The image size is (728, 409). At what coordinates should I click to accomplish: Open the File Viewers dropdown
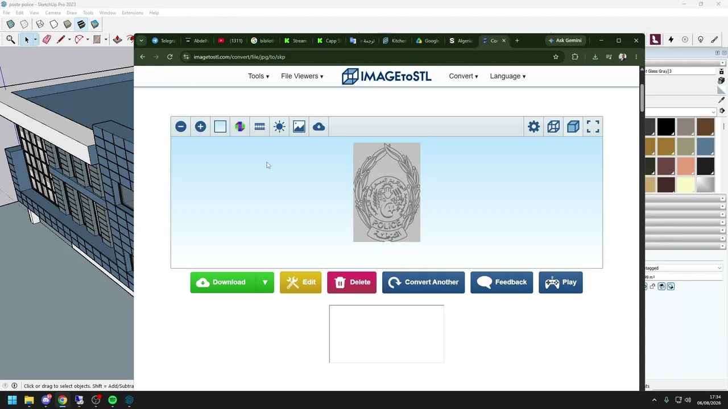coord(302,76)
